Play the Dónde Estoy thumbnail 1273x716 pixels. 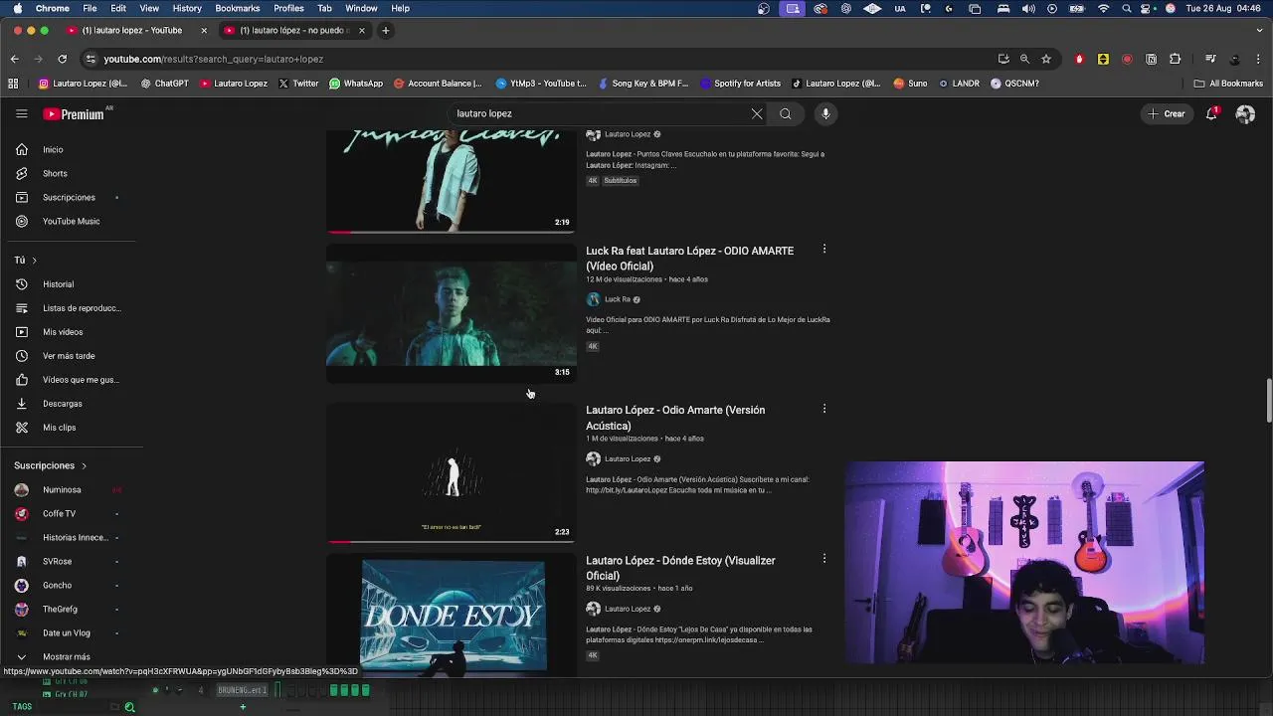pos(452,615)
